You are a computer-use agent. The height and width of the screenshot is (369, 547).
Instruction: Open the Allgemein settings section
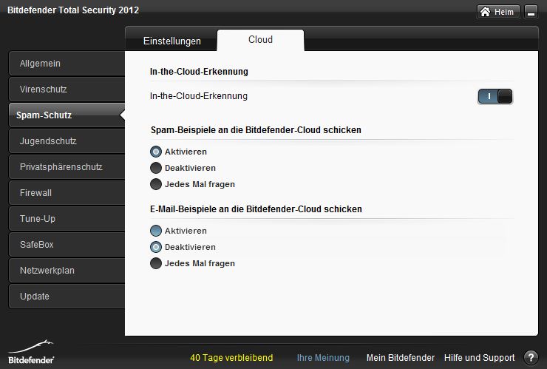[x=67, y=64]
